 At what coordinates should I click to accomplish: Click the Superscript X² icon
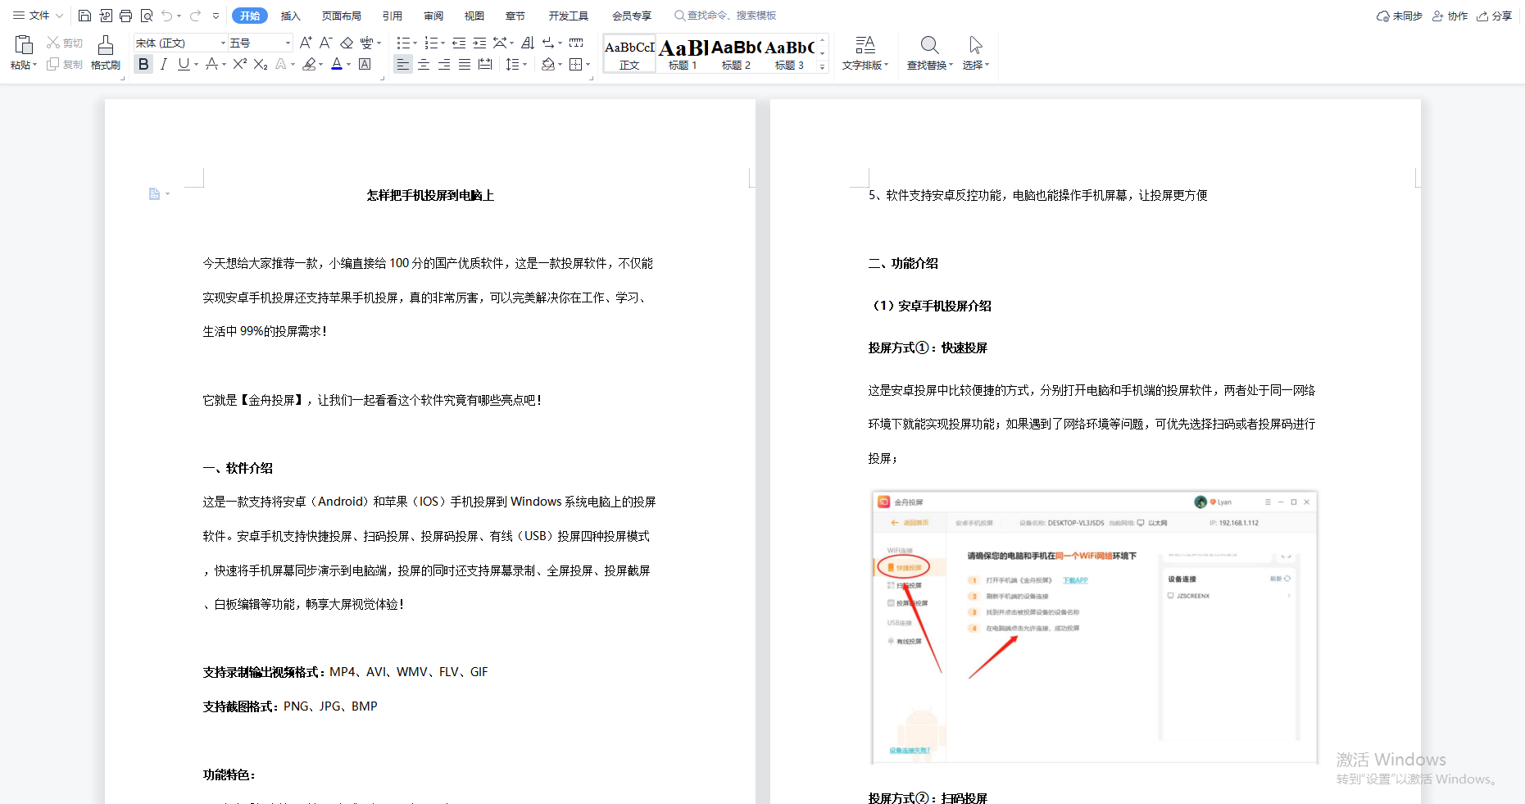[x=239, y=64]
